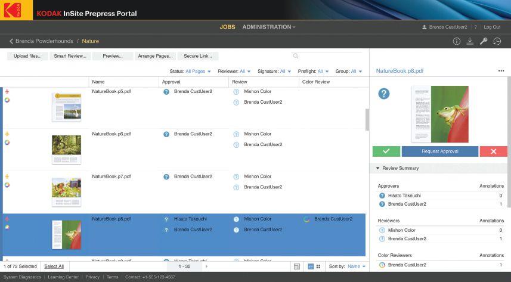The image size is (511, 282).
Task: Open the job info icon
Action: (457, 41)
